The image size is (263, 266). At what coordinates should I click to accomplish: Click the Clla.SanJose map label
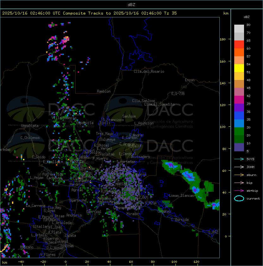(x=144, y=101)
